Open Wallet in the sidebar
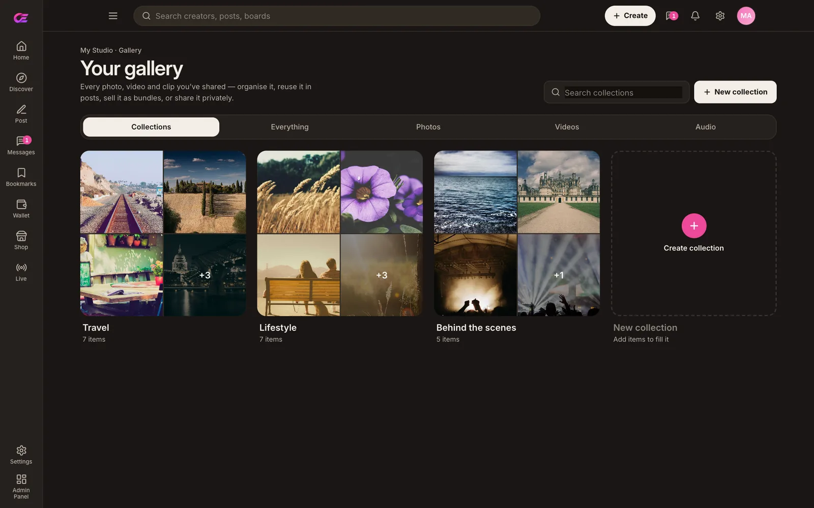The image size is (814, 508). (x=21, y=208)
